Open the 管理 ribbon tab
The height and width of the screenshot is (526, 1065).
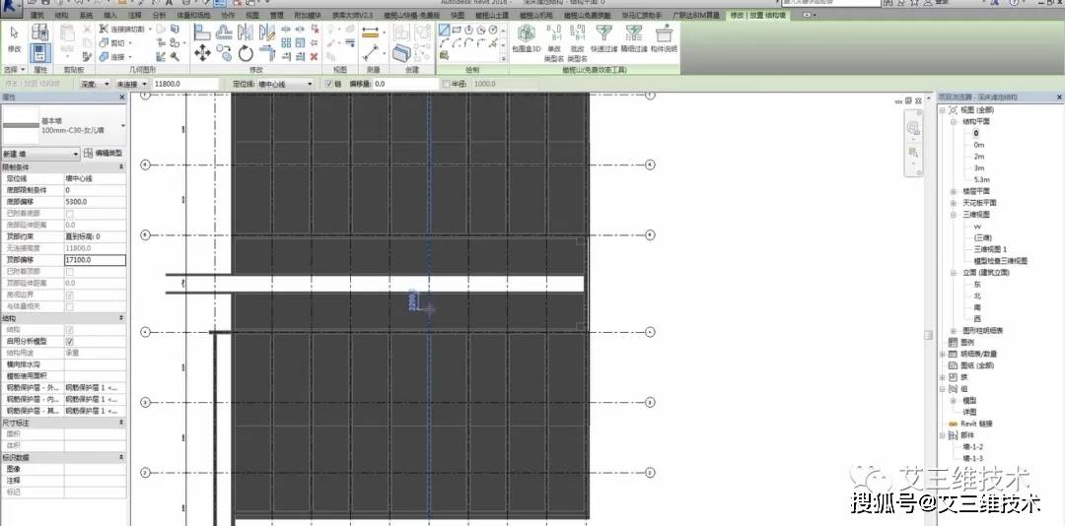coord(276,15)
